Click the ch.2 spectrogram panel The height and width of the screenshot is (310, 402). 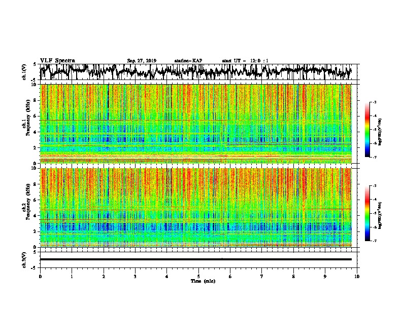196,208
